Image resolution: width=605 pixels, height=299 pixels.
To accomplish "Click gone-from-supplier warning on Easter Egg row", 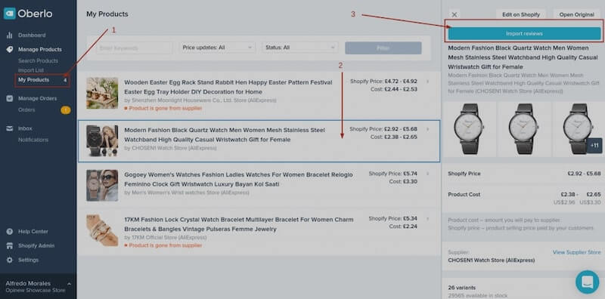I will coord(163,108).
